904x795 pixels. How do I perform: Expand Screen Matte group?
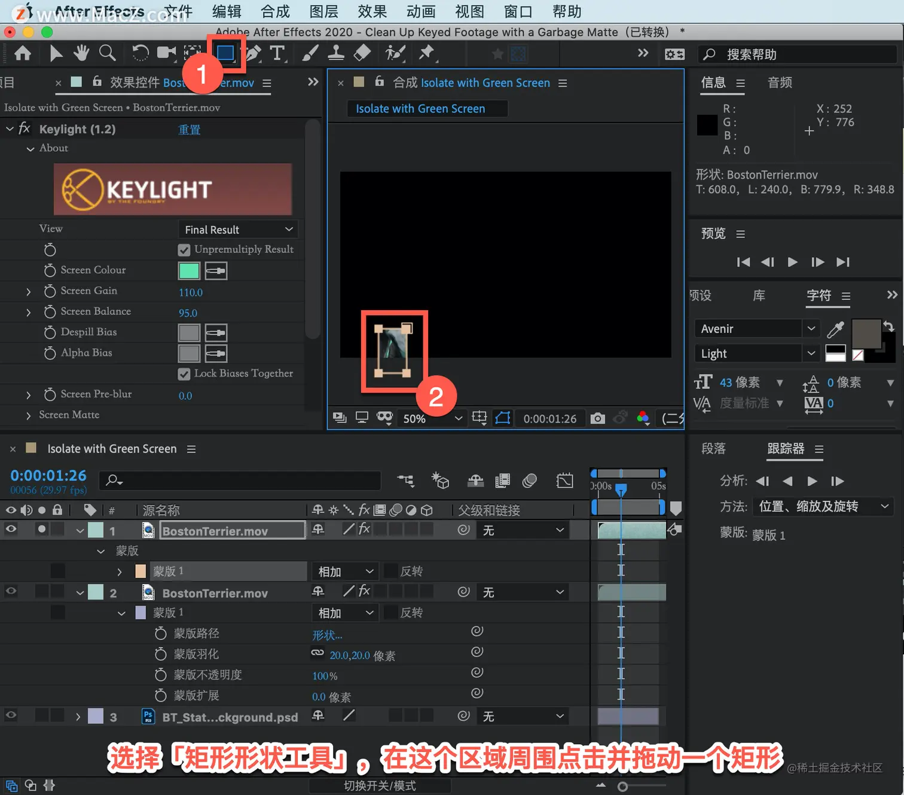pyautogui.click(x=28, y=415)
